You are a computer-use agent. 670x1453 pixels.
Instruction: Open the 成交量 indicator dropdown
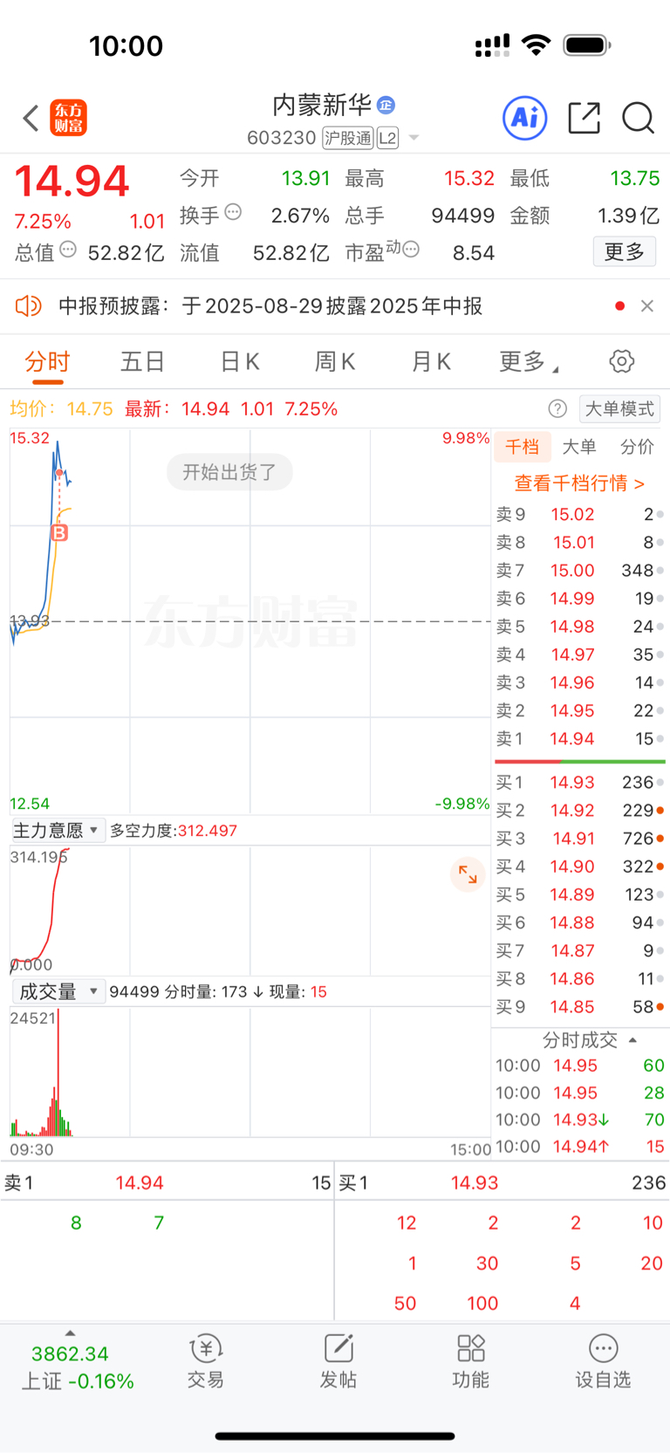[58, 991]
